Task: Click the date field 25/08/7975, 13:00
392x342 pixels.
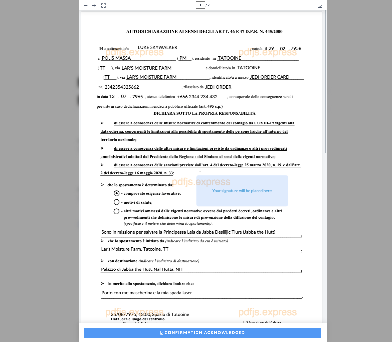Action: [150, 315]
